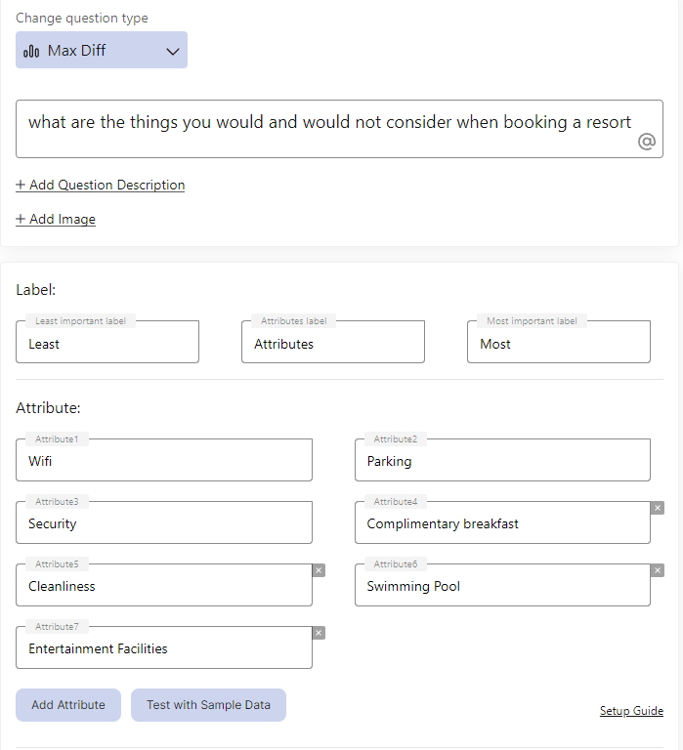The width and height of the screenshot is (683, 750).
Task: Click the Least important label field
Action: 107,344
